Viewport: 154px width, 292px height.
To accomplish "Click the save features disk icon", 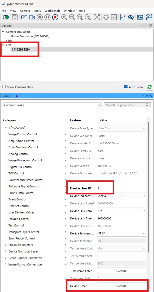I will point(15,18).
